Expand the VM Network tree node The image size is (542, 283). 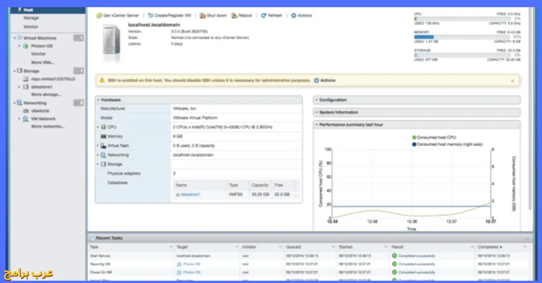19,119
